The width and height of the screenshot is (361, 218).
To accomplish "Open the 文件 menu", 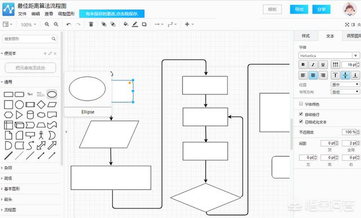I will point(22,13).
